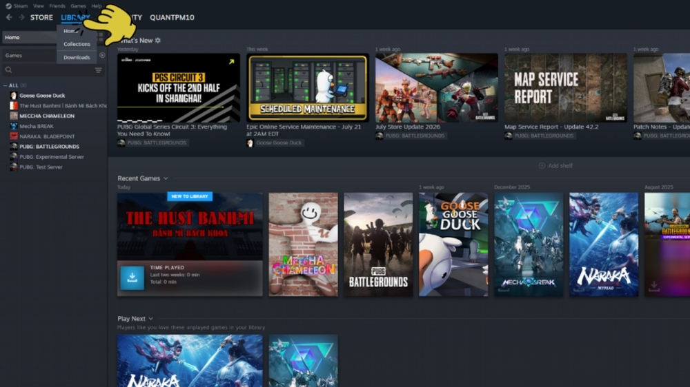Open the Friends menu
The height and width of the screenshot is (387, 690).
point(57,6)
